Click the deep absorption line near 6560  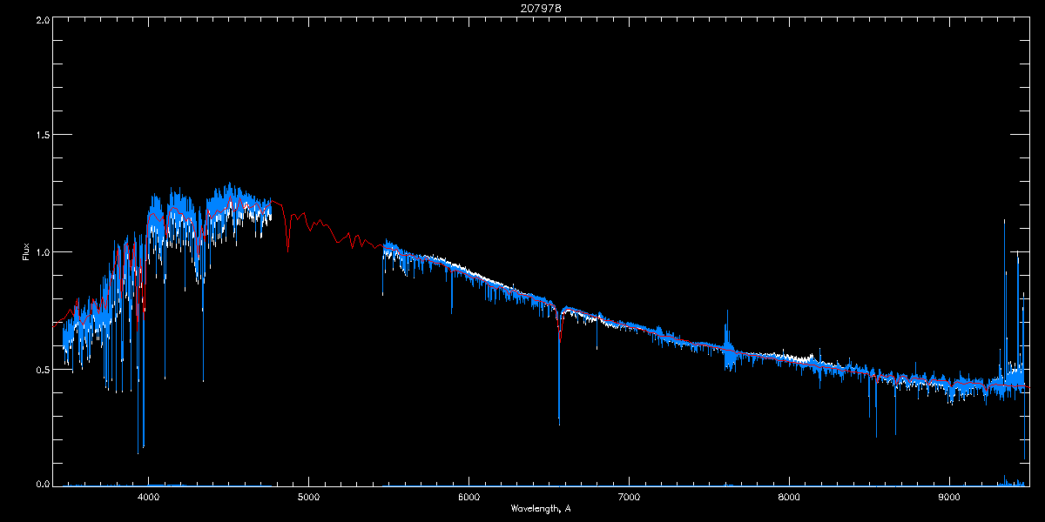pos(559,365)
